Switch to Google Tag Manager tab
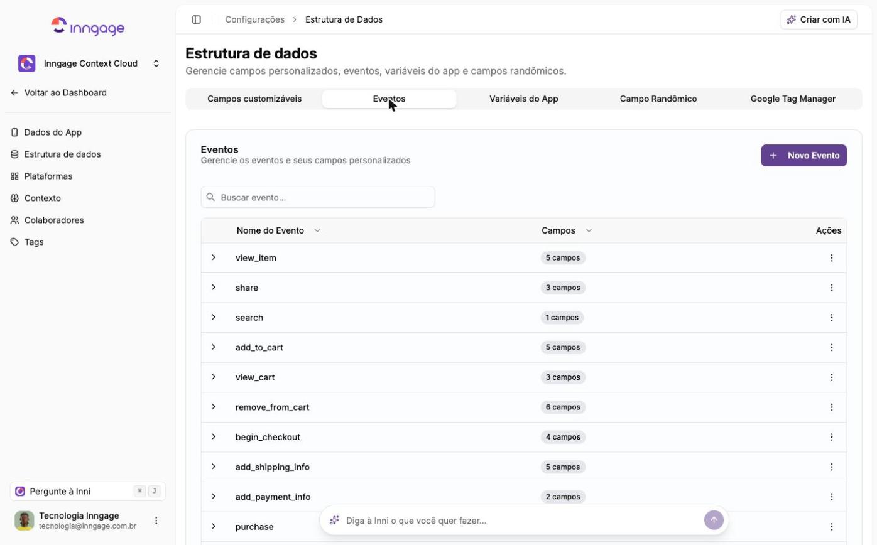Image resolution: width=877 pixels, height=545 pixels. (x=793, y=99)
